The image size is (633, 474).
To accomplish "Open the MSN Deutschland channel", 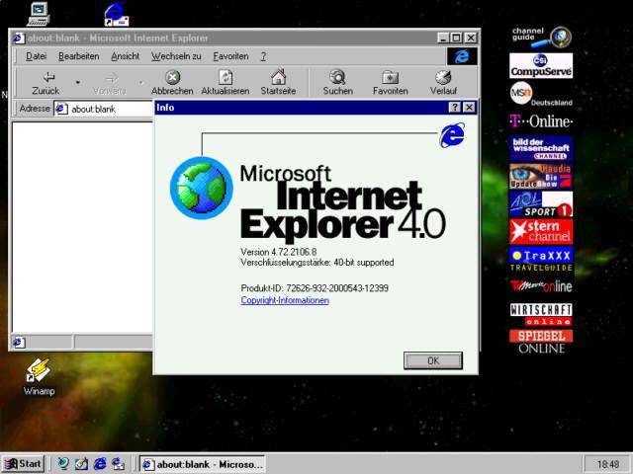I will pyautogui.click(x=541, y=94).
